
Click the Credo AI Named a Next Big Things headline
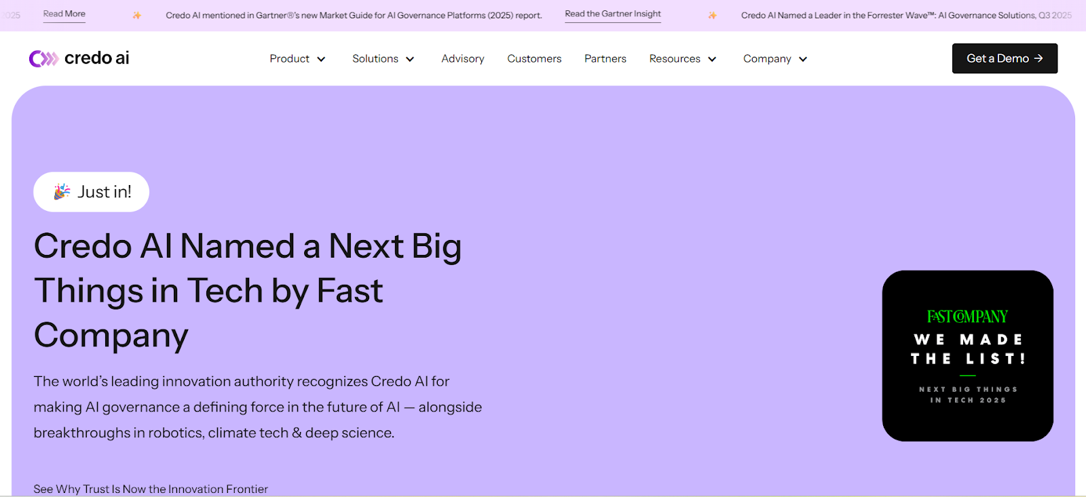(x=248, y=291)
